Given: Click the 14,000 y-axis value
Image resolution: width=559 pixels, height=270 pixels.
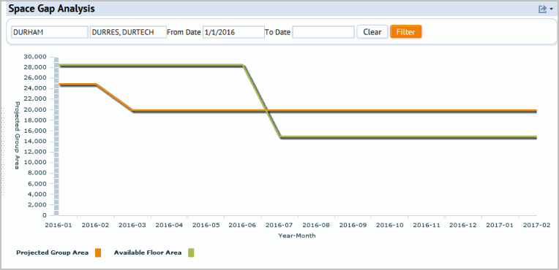Looking at the screenshot, I should pos(35,142).
